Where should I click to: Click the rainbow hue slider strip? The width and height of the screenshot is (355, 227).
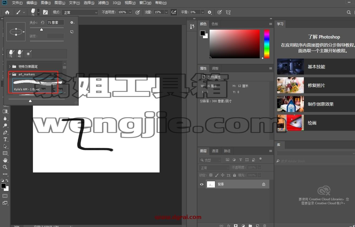(x=267, y=44)
